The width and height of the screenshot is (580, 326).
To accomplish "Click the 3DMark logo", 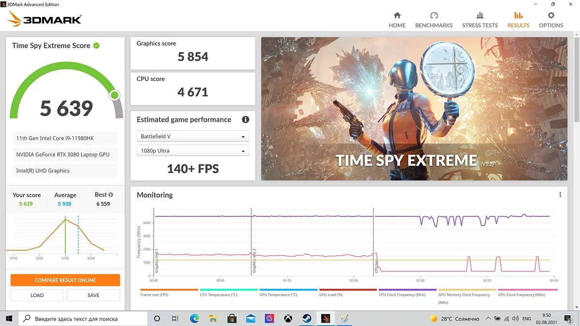I will coord(44,19).
